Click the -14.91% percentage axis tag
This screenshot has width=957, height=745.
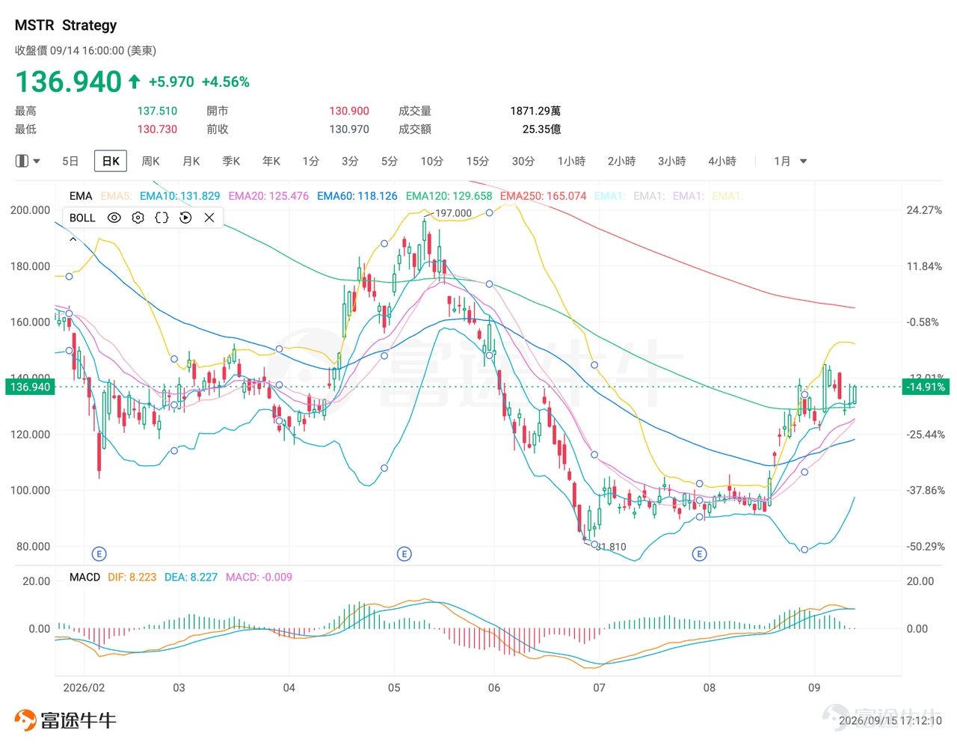click(x=925, y=387)
